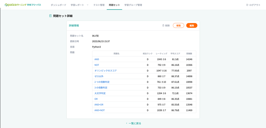Return to list via 一覧に戻る
Screen dimensions: 266x128
tap(134, 123)
